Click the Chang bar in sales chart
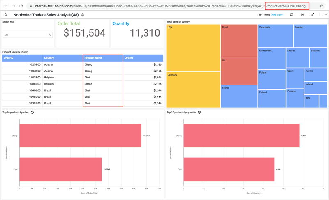329x200 pixels. tap(80, 136)
